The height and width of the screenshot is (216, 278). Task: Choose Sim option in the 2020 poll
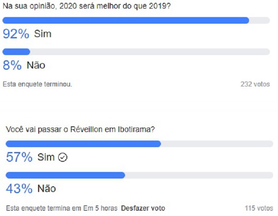tap(43, 33)
